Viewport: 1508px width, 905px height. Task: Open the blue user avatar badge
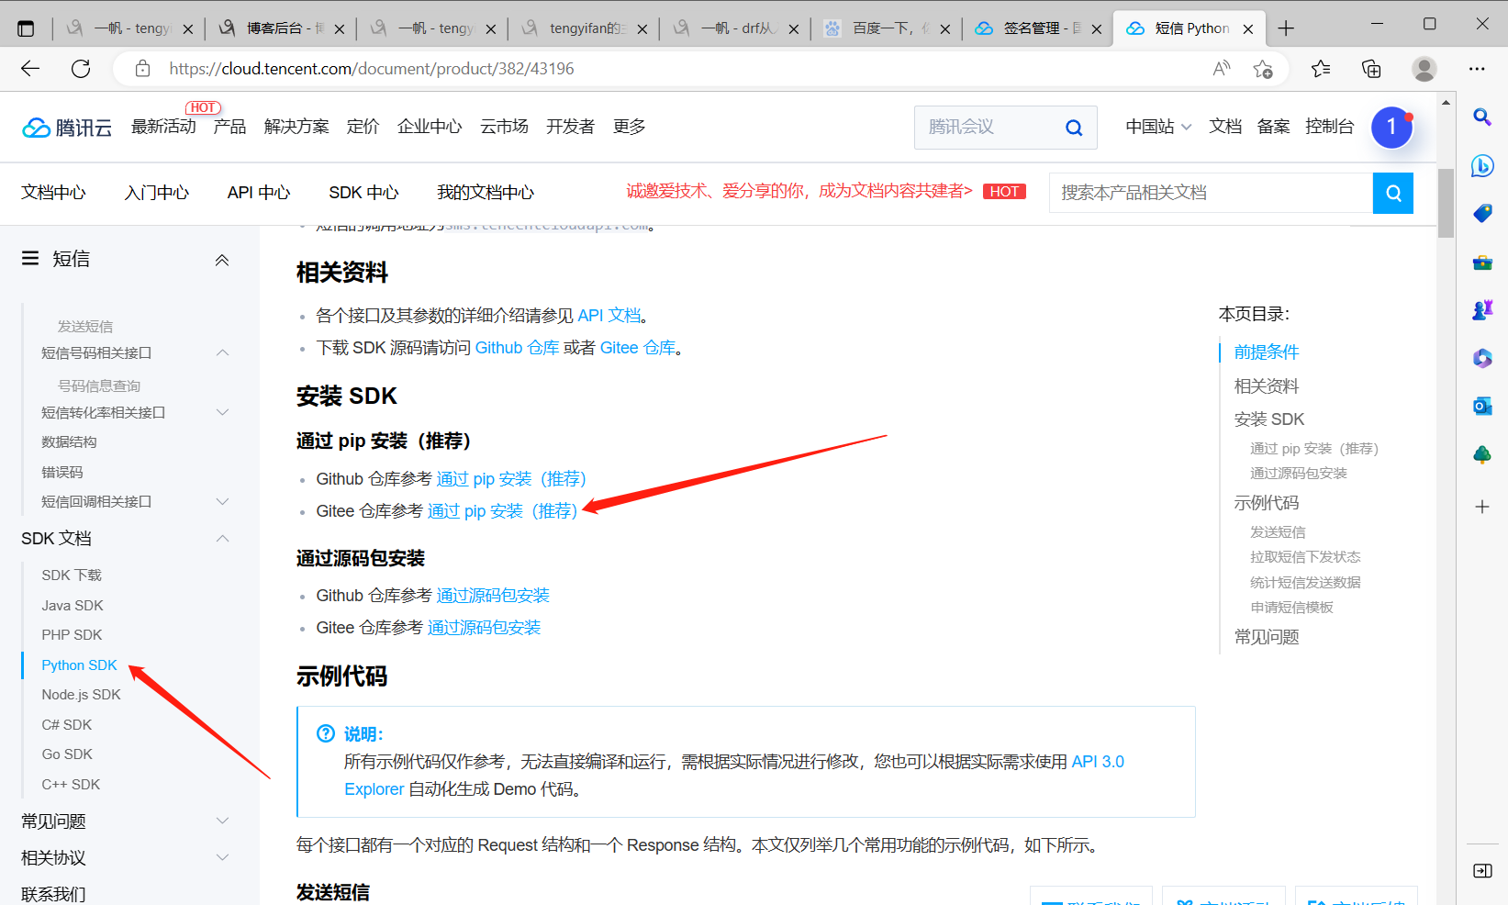pos(1391,128)
